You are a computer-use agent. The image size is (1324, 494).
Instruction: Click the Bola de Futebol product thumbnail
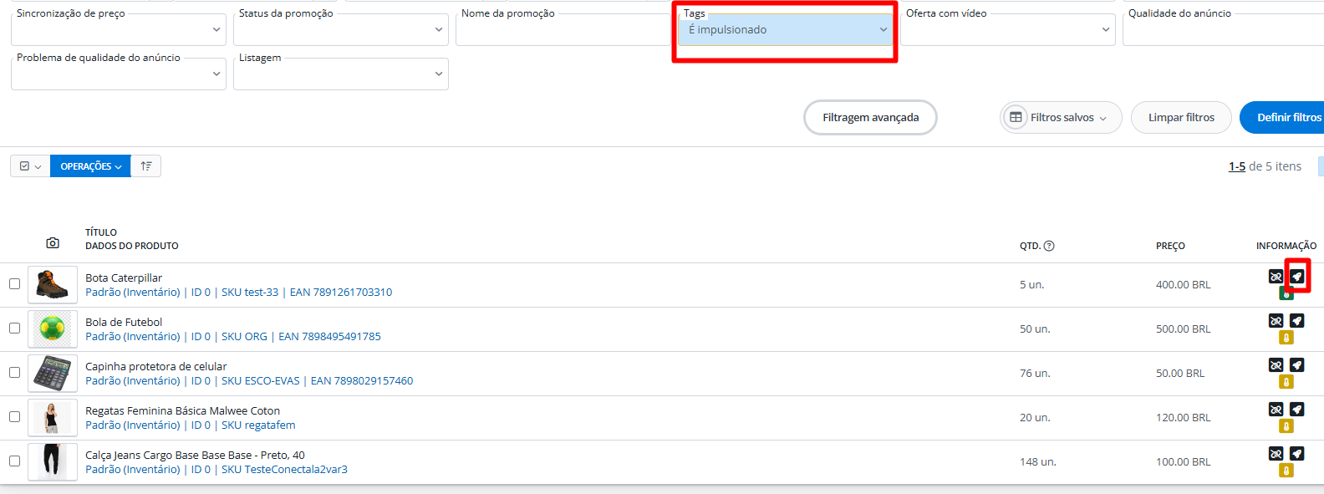53,328
